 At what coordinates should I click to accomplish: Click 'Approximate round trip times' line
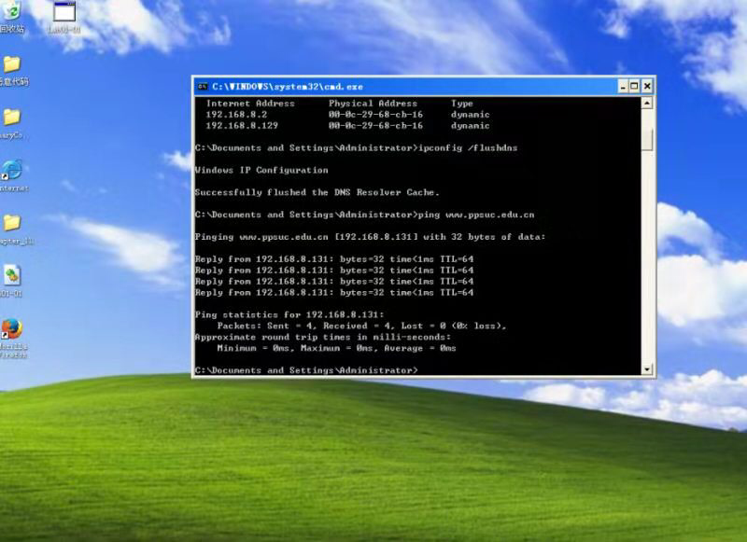(322, 337)
